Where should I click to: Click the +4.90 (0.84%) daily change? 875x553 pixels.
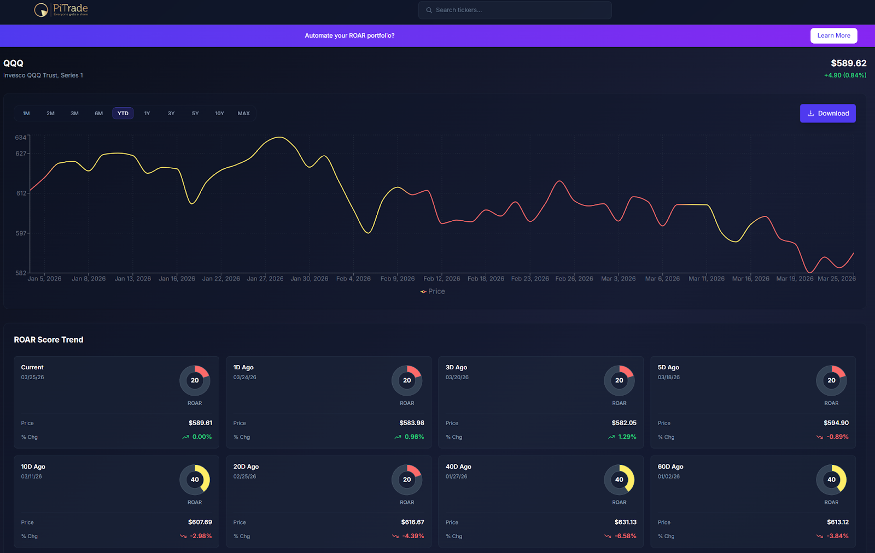click(845, 75)
